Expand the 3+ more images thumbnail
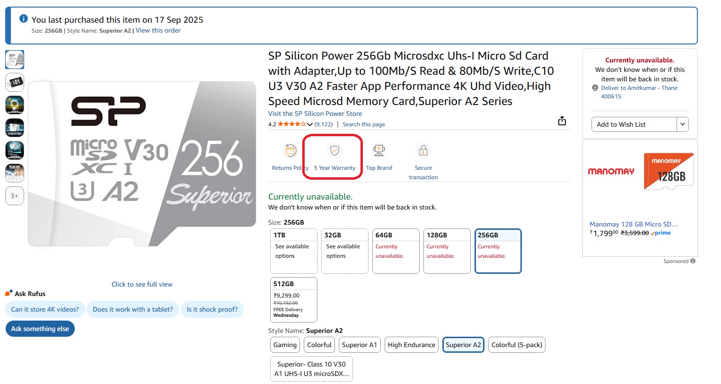This screenshot has height=384, width=721. point(15,196)
